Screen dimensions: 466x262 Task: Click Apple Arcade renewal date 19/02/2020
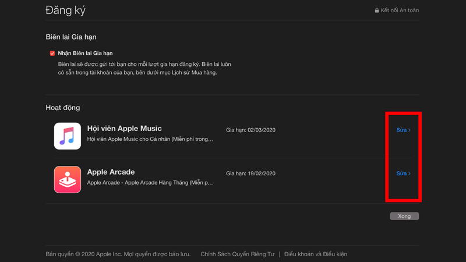250,174
